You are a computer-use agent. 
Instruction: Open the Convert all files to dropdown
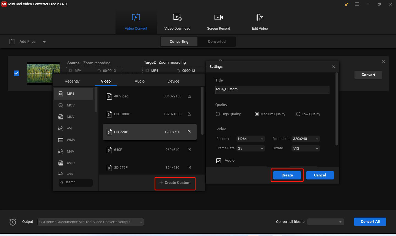point(326,222)
